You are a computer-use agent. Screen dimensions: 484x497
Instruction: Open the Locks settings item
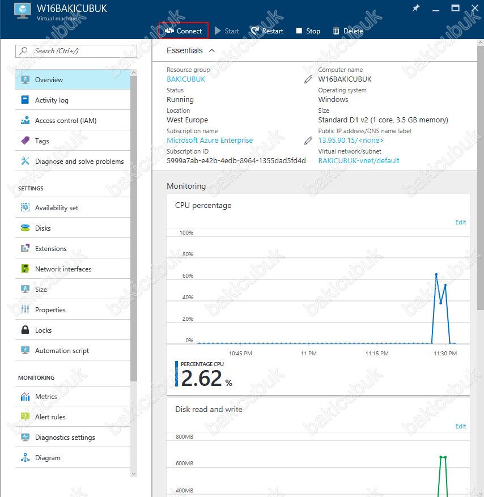point(73,330)
